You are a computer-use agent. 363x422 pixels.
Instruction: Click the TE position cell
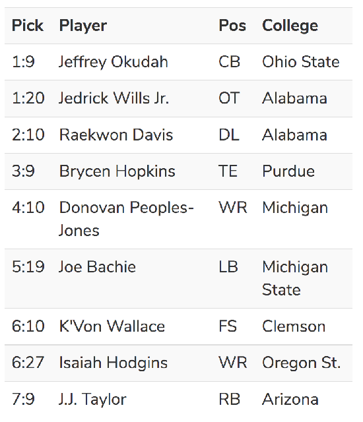click(x=228, y=171)
